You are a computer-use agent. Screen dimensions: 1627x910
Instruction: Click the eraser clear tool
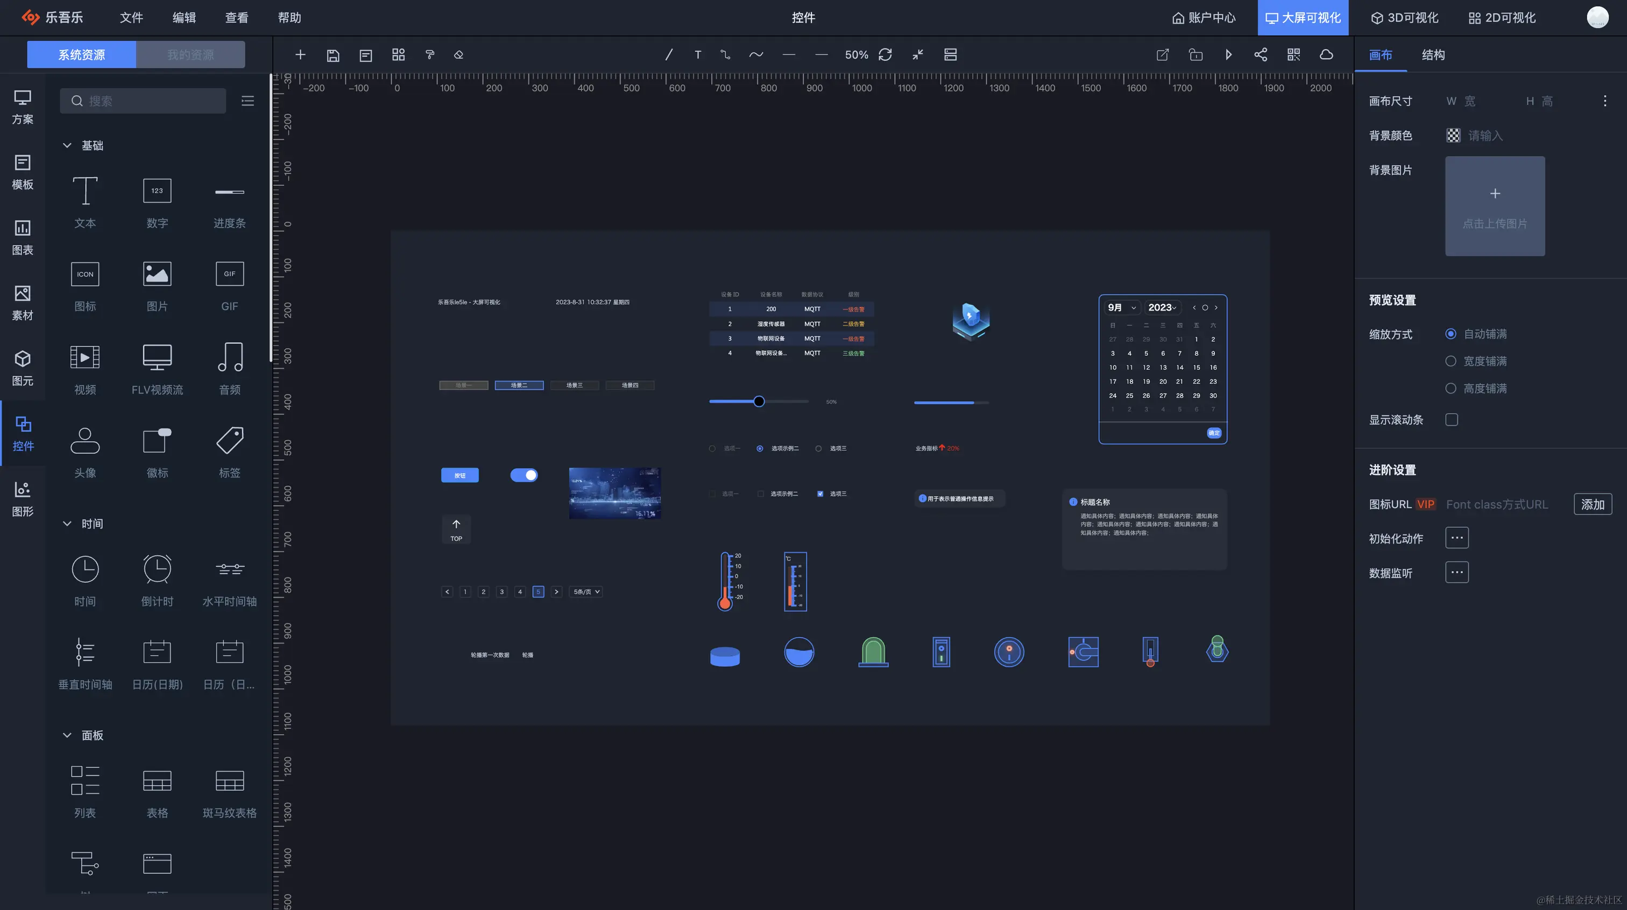[458, 55]
